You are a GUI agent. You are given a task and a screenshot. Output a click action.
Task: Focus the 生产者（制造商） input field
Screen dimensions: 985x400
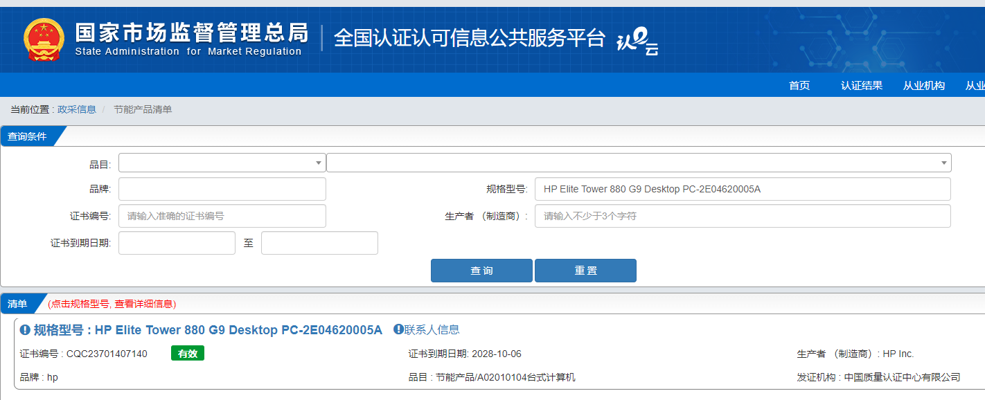[743, 216]
